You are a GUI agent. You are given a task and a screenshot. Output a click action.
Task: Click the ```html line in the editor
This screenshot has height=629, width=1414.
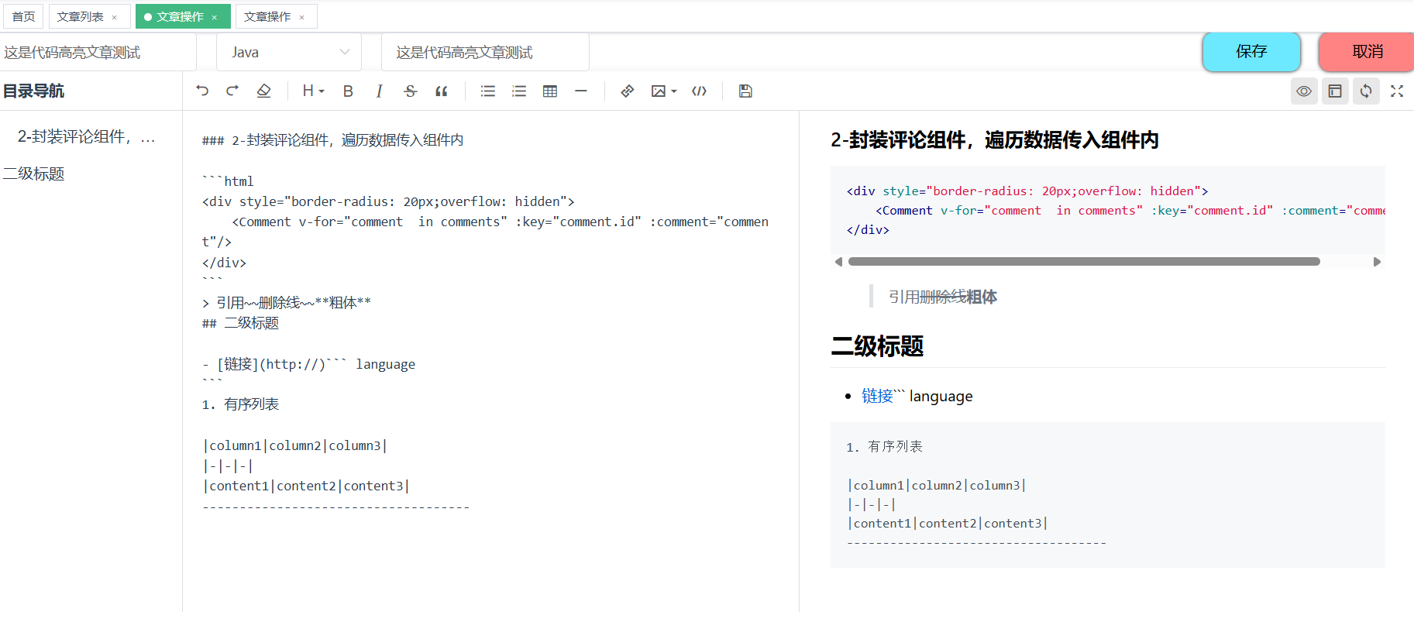click(228, 180)
